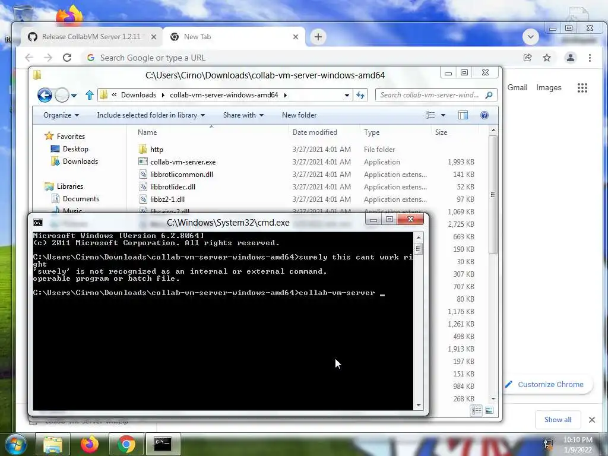Click Chrome reload button
Image resolution: width=608 pixels, height=456 pixels.
click(x=67, y=58)
